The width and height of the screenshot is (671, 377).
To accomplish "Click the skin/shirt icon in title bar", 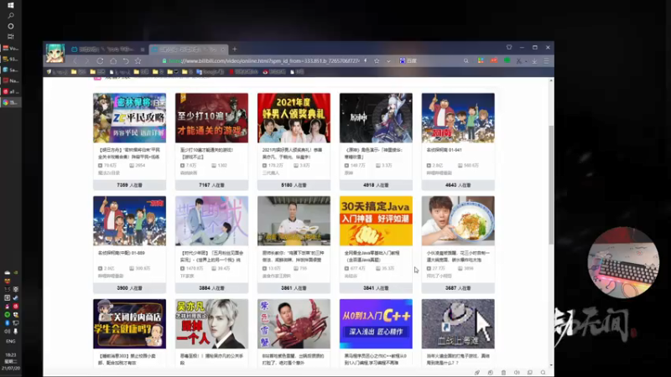I will point(509,48).
